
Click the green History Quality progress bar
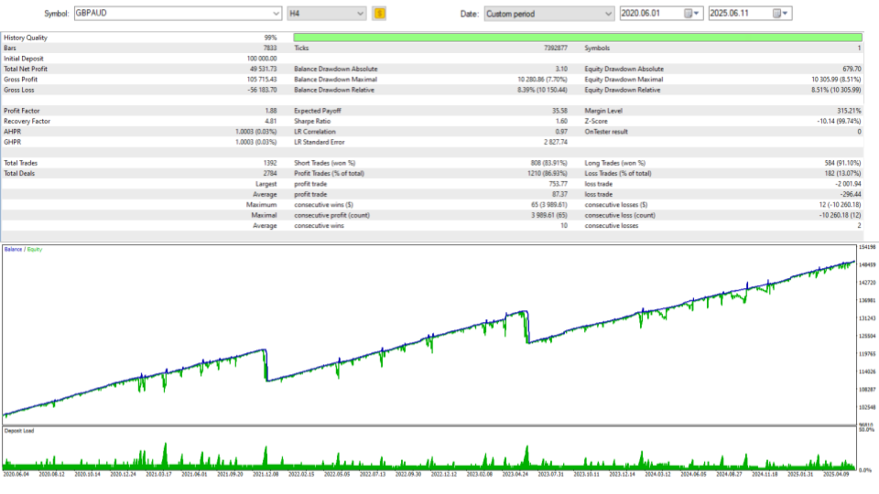578,38
